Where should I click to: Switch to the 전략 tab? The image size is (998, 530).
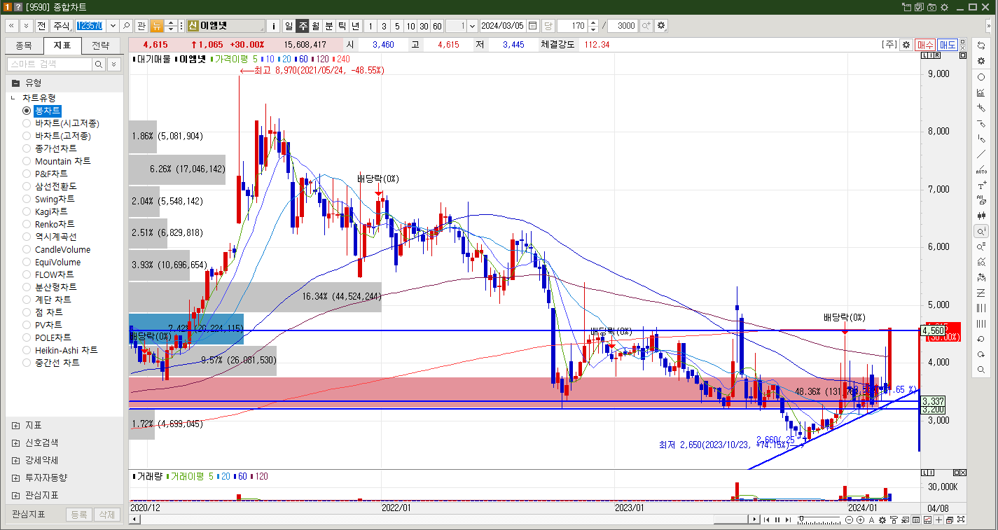(x=101, y=46)
